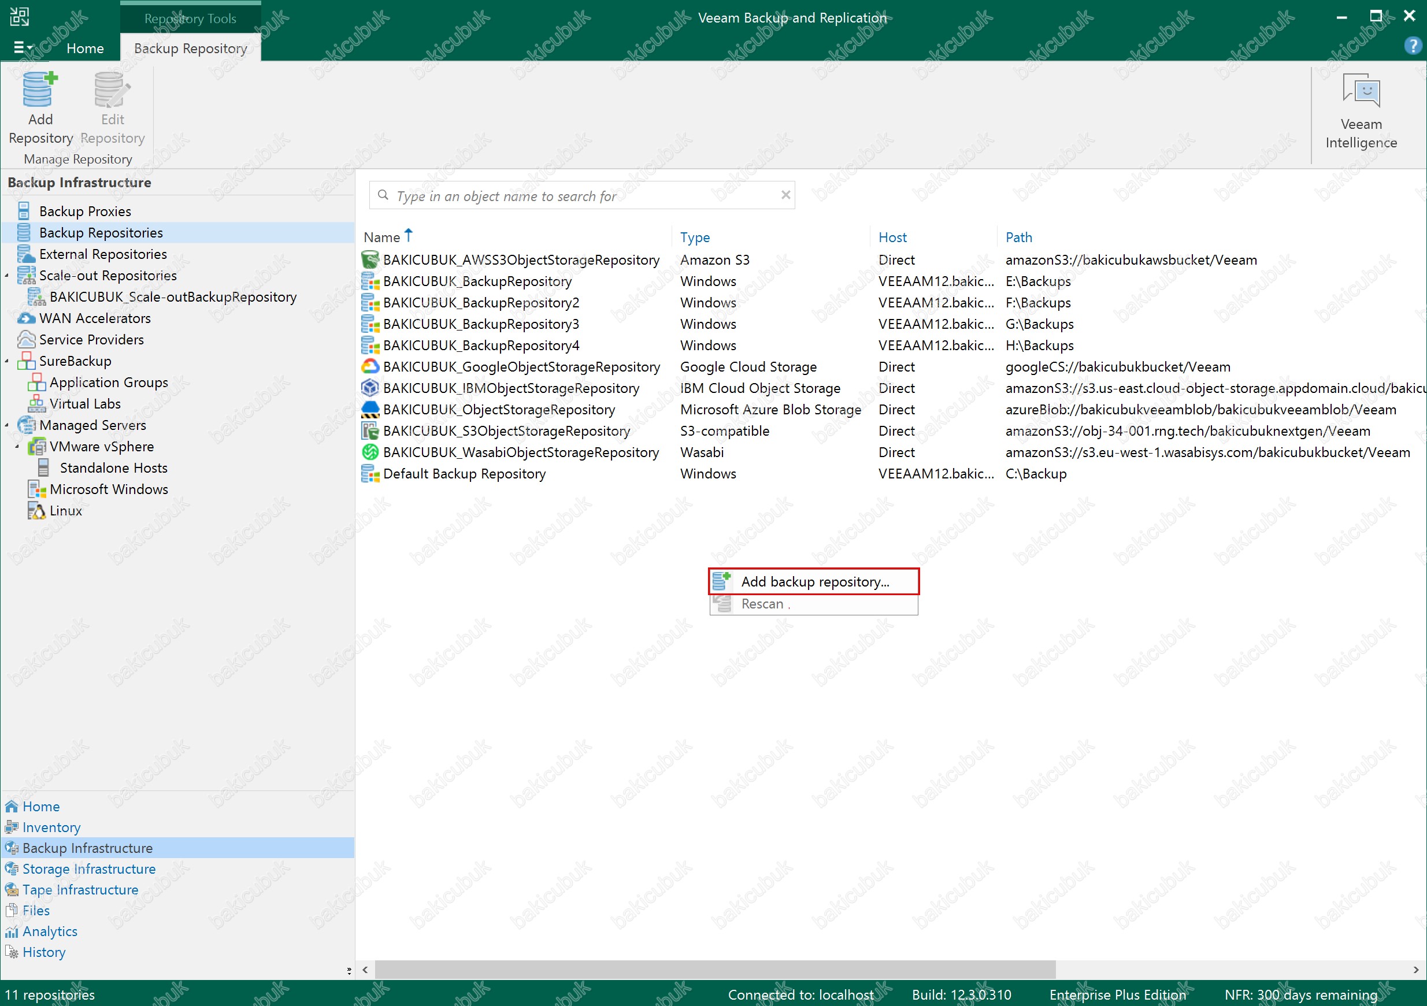Click the horizontal scrollbar thumb
This screenshot has width=1427, height=1006.
point(715,970)
